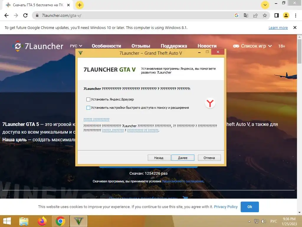This screenshot has width=302, height=227.
Task: Click the Далее button in installer
Action: click(x=183, y=158)
